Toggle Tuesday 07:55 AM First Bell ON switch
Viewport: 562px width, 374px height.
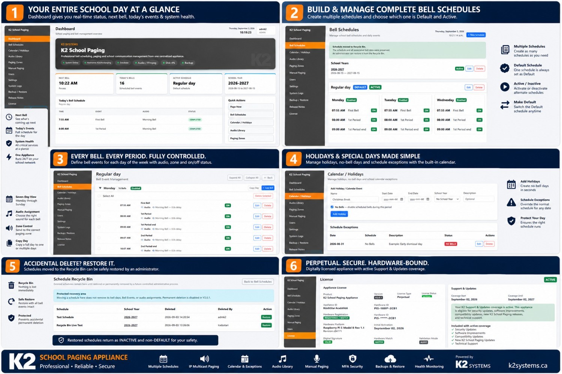point(426,110)
